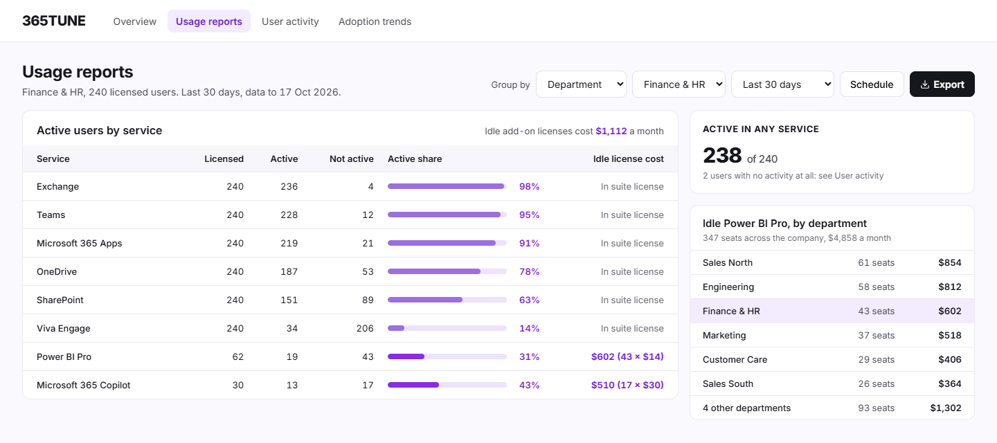Click the Microsoft 365 Apps share bar
The width and height of the screenshot is (997, 443).
pyautogui.click(x=447, y=243)
